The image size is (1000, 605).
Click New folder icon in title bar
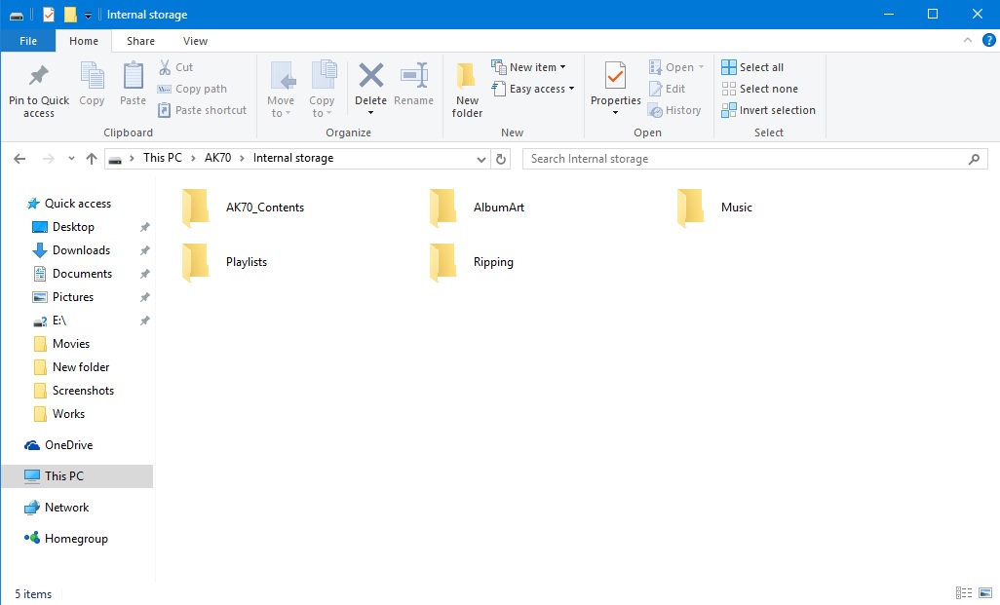71,14
